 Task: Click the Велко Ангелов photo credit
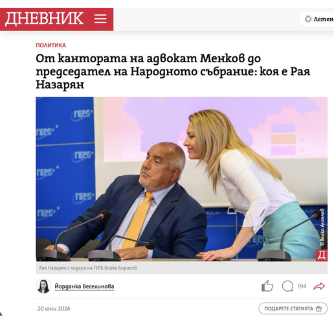[x=322, y=227]
